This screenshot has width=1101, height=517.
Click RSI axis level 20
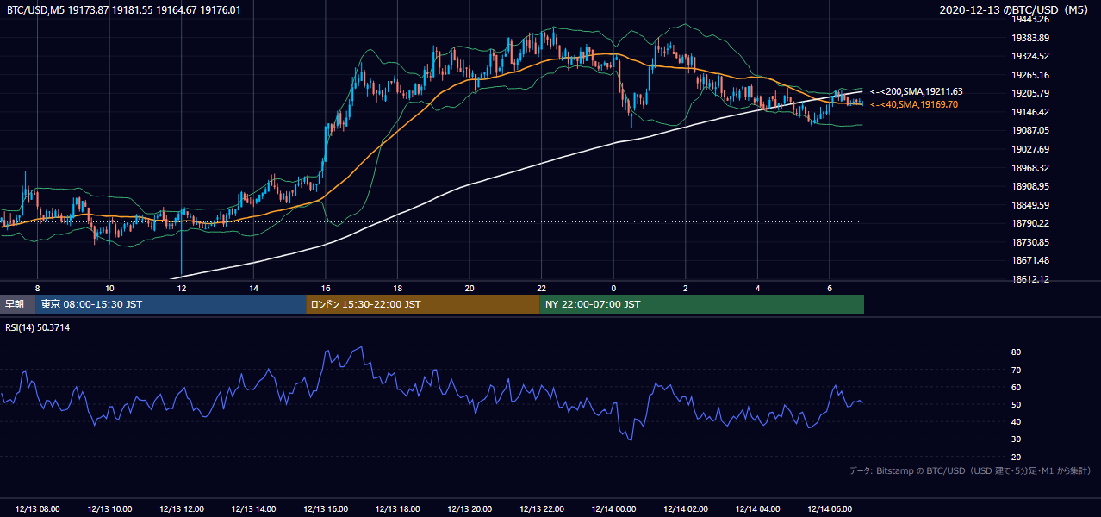point(1017,457)
